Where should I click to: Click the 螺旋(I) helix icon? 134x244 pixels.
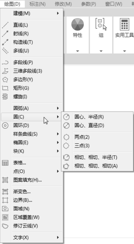(5, 97)
